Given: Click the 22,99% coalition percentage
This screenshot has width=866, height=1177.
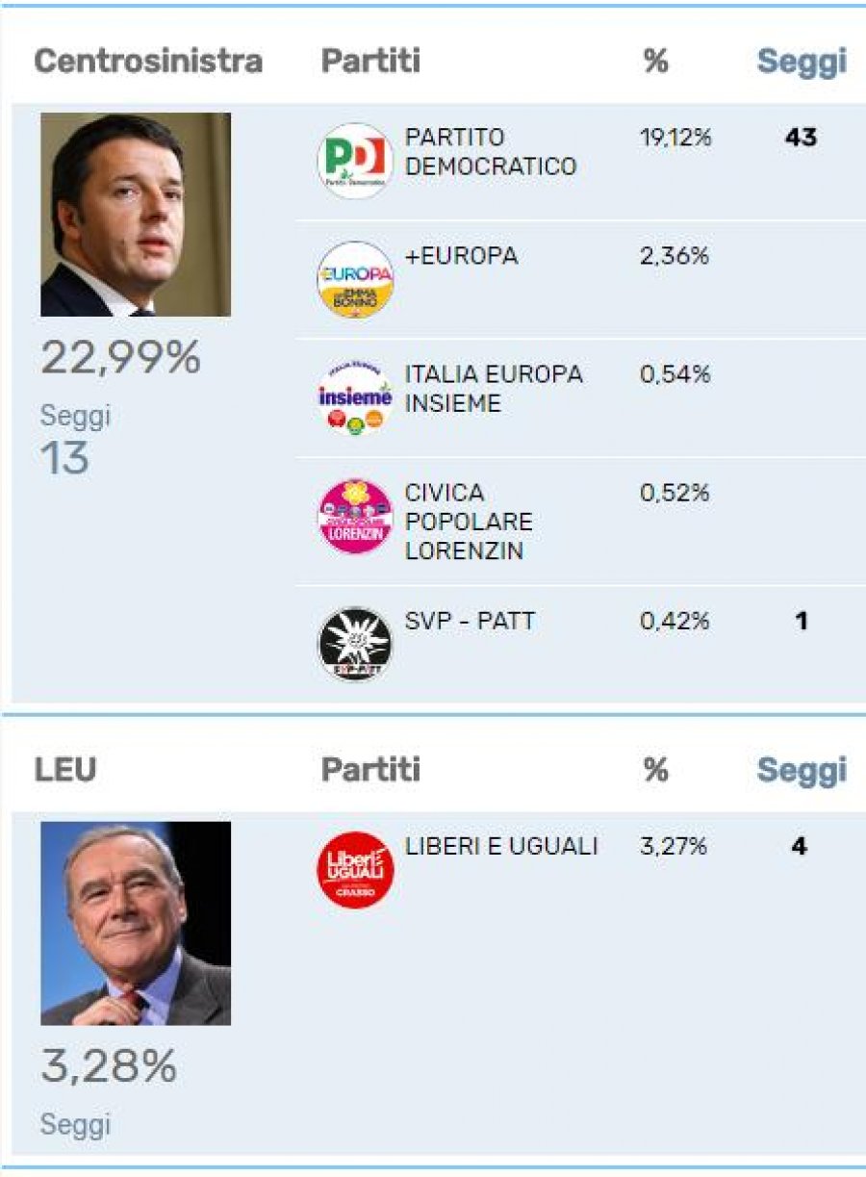Looking at the screenshot, I should tap(120, 359).
